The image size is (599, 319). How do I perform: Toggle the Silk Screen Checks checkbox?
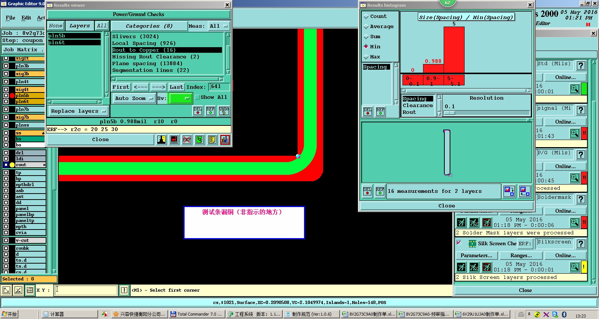(x=459, y=243)
